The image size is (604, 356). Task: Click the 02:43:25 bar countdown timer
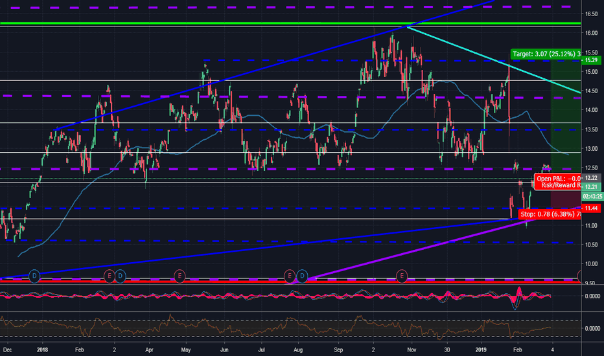592,196
